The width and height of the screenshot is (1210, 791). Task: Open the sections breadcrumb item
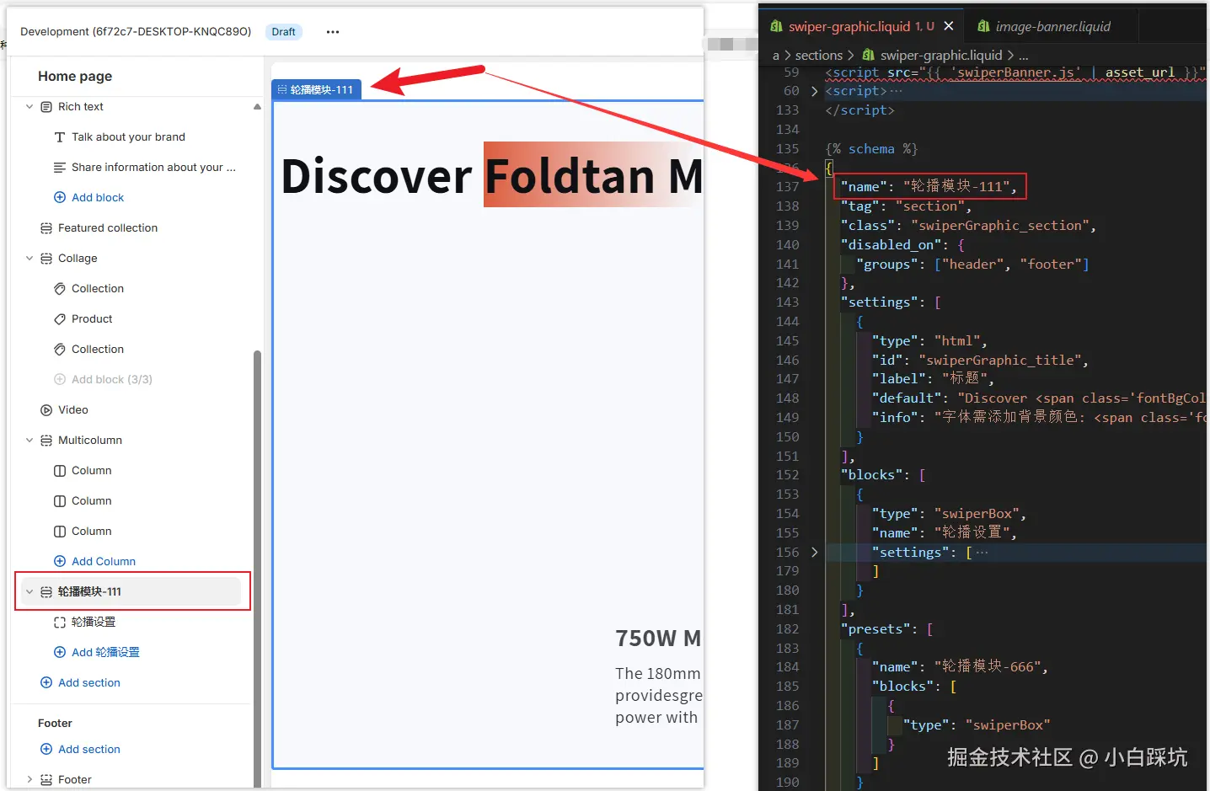[x=819, y=56]
